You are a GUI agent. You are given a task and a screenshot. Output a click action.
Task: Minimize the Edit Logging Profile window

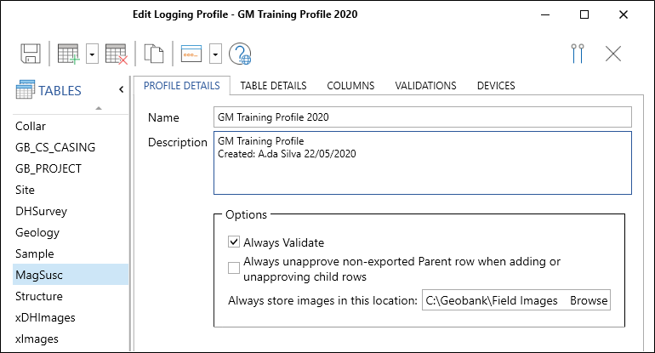pyautogui.click(x=545, y=14)
